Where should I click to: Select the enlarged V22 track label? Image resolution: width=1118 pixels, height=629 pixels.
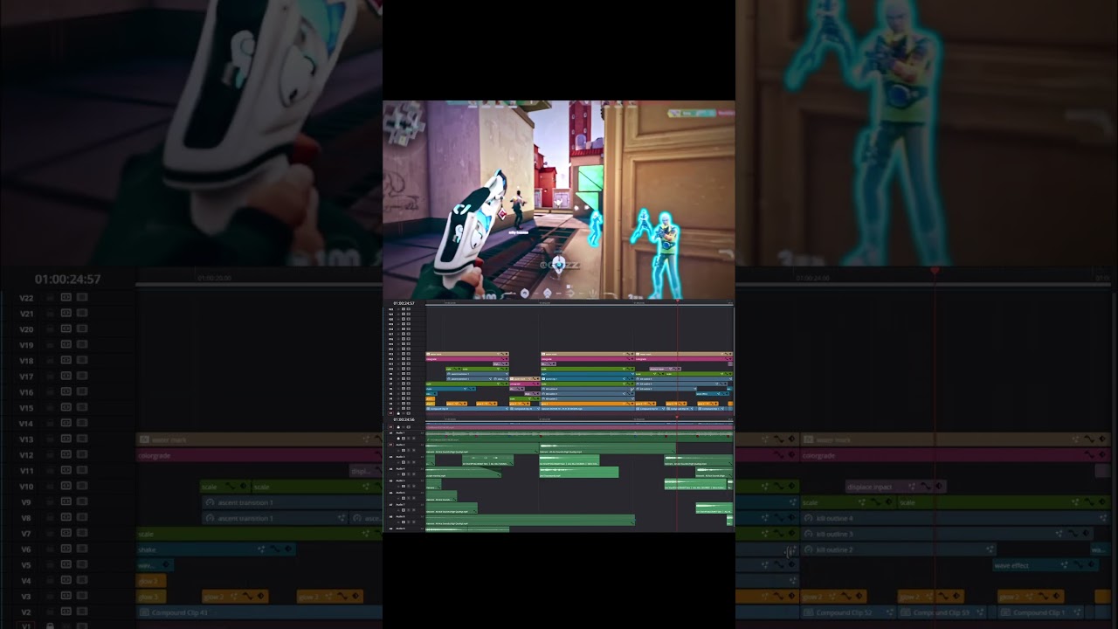click(x=26, y=298)
